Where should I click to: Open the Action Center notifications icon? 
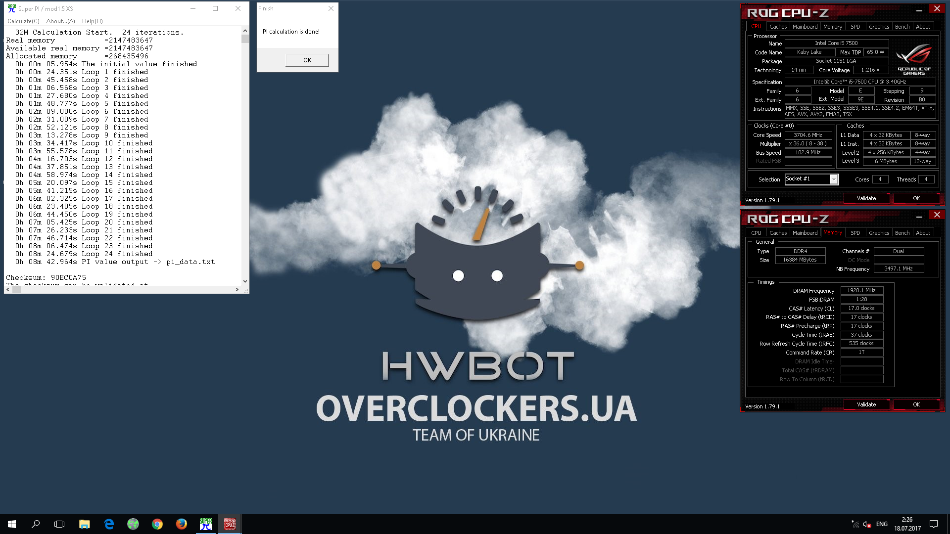click(x=934, y=524)
